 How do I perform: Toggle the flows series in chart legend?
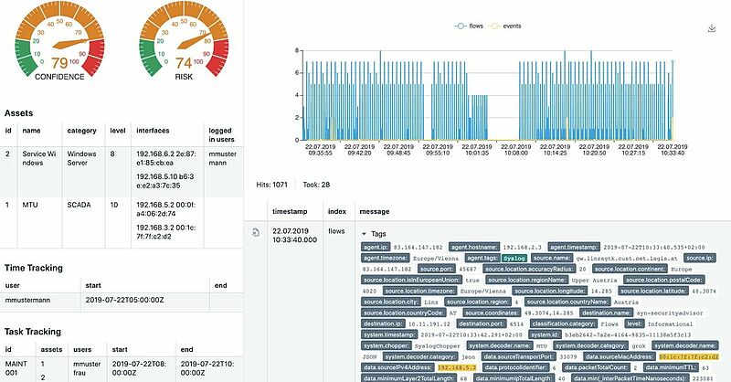click(469, 27)
